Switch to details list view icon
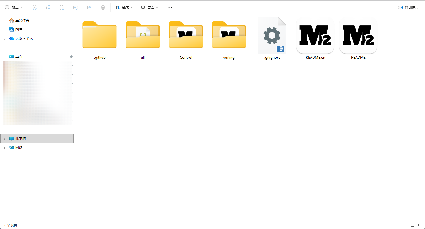 point(413,225)
